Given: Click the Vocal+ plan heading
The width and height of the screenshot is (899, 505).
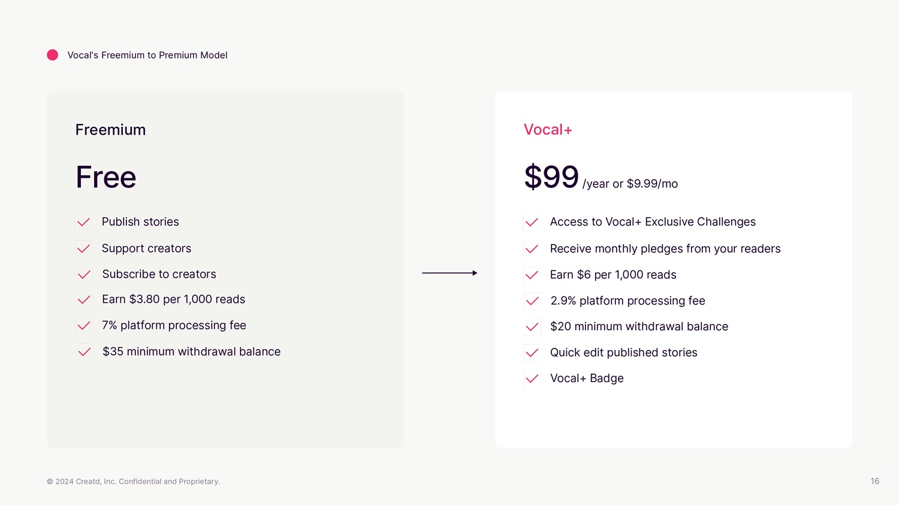Looking at the screenshot, I should point(548,130).
